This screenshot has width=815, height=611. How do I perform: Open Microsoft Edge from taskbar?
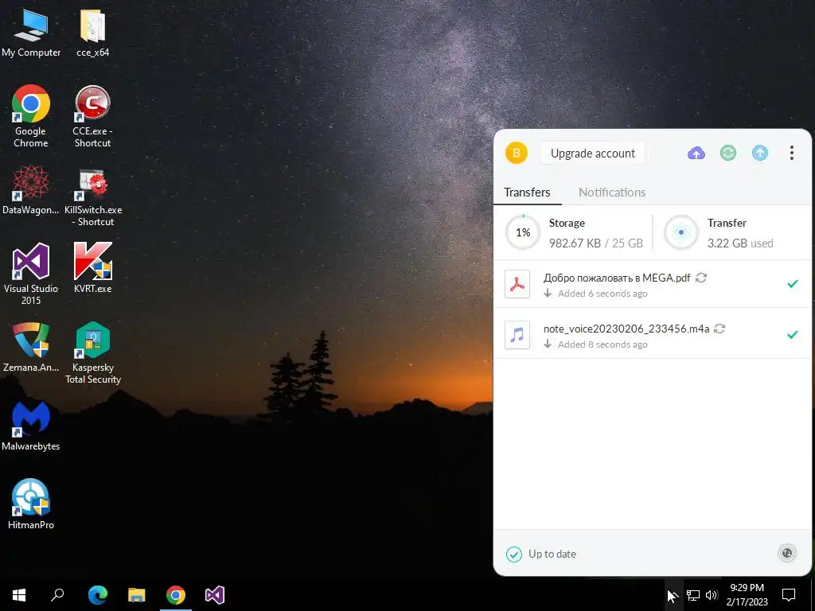pyautogui.click(x=98, y=595)
